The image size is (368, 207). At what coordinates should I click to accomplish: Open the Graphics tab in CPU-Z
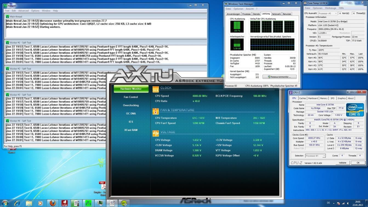tap(341, 98)
